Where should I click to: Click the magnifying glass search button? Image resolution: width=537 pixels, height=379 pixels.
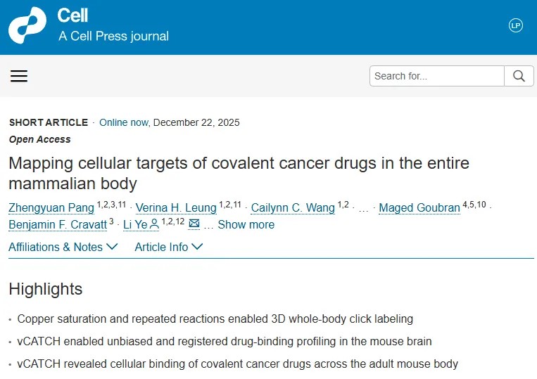(x=519, y=76)
